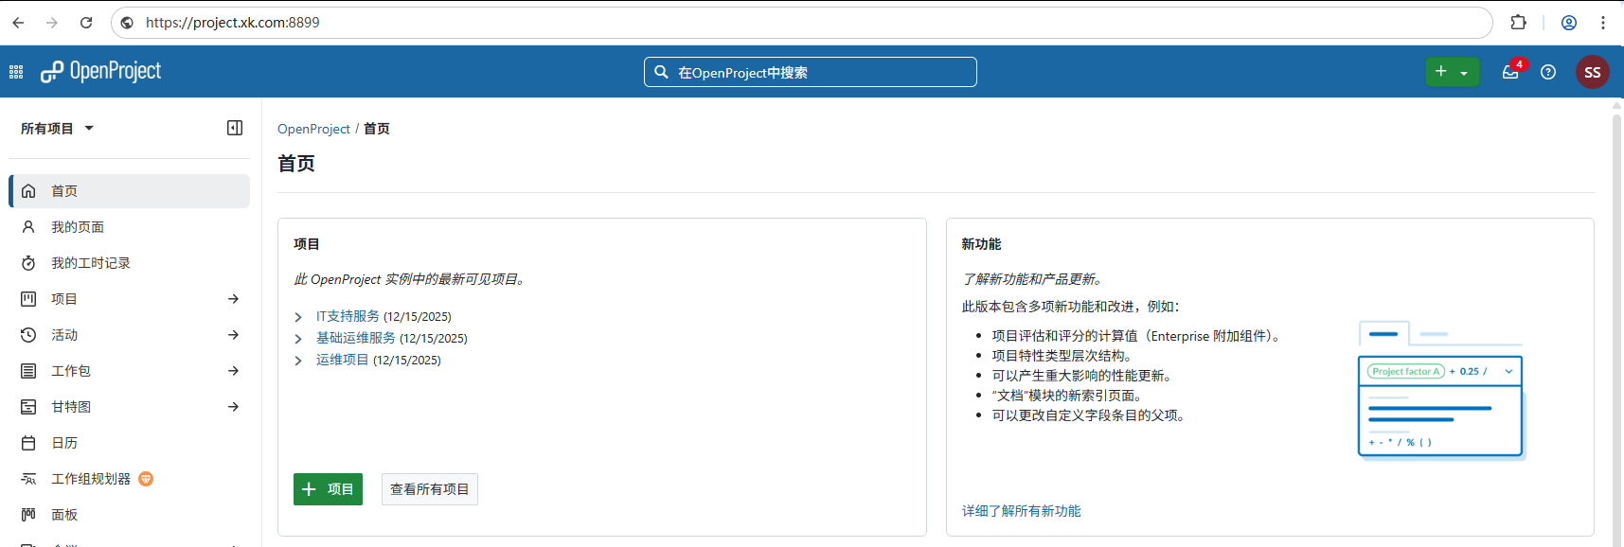Click the OpenProject logo
Image resolution: width=1624 pixels, height=547 pixels.
coord(100,72)
